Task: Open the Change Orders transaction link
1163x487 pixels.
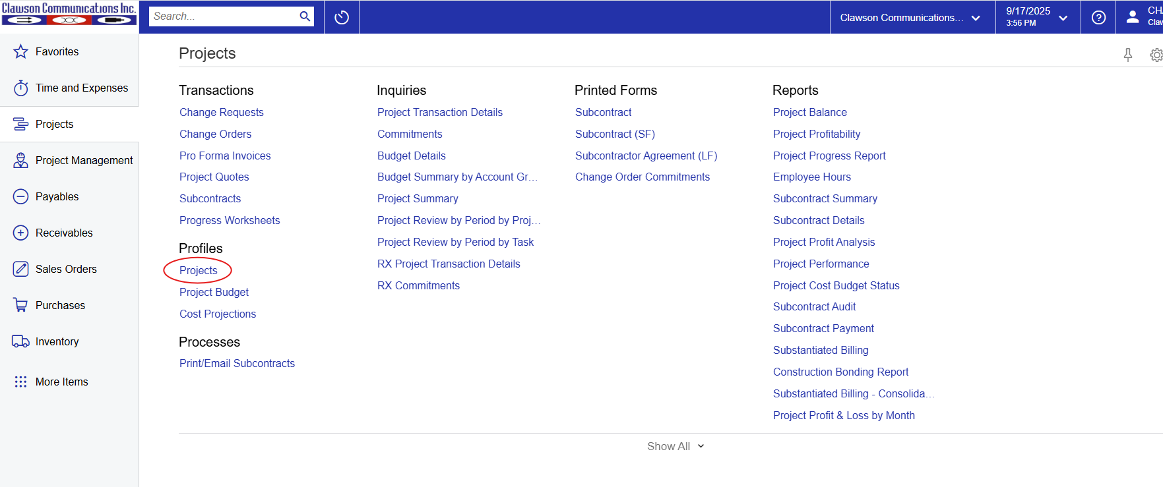Action: [215, 134]
